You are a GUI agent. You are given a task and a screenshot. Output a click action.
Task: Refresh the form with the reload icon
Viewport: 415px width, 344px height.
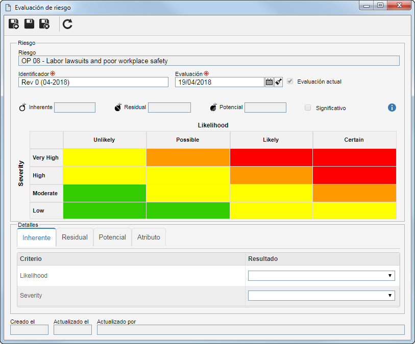(67, 24)
